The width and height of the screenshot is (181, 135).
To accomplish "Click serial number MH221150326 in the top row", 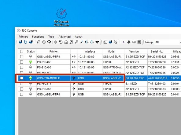I will [157, 57].
